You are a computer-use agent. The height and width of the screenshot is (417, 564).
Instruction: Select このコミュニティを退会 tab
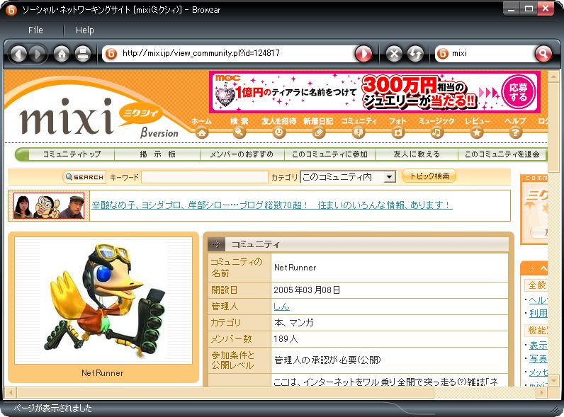tap(502, 154)
